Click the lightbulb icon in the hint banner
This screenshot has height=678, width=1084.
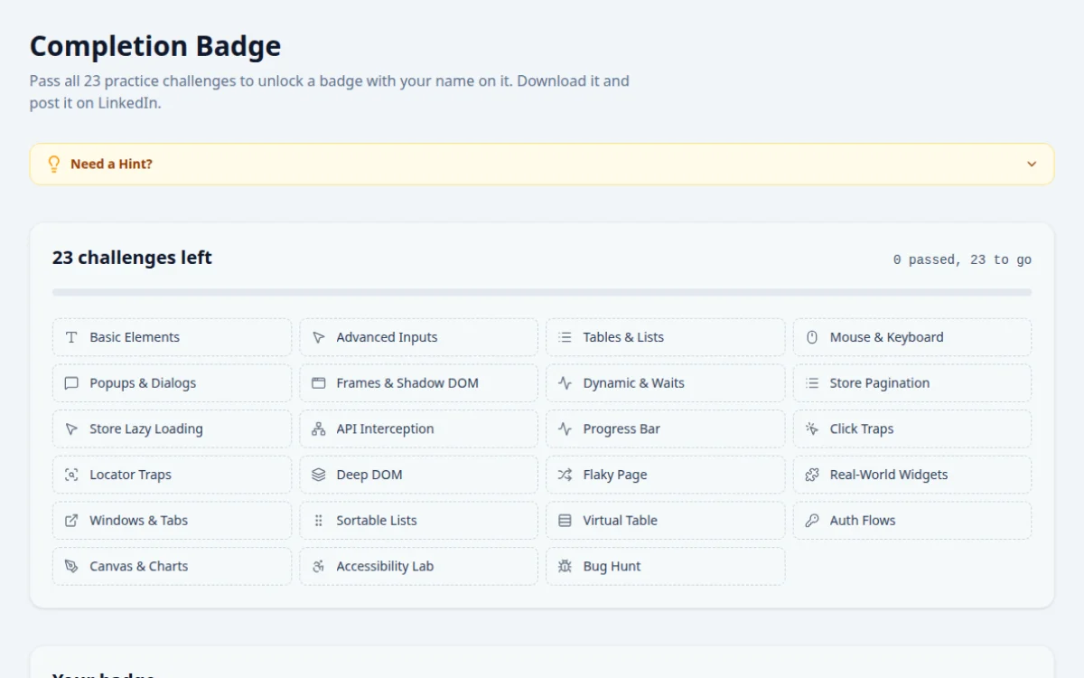click(x=53, y=164)
